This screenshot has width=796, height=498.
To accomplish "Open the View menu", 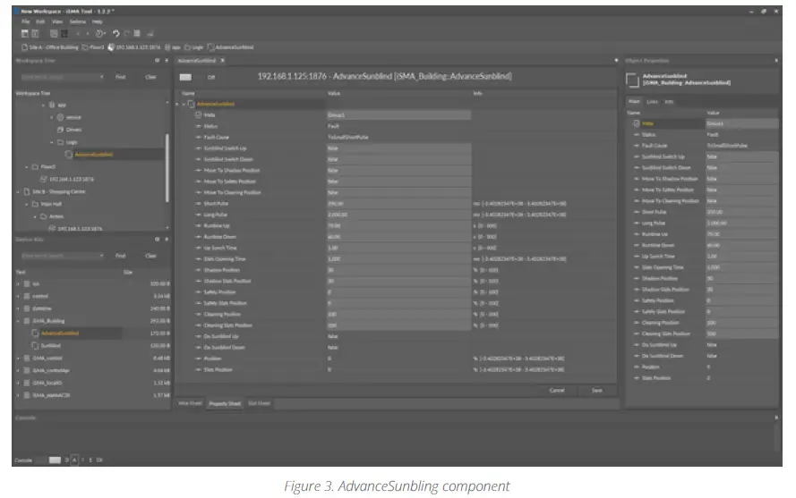I will pos(57,21).
